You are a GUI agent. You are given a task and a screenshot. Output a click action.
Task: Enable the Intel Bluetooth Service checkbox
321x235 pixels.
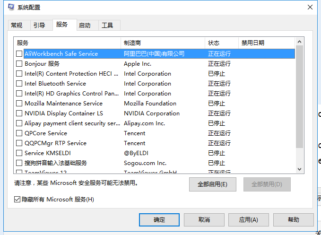19,84
